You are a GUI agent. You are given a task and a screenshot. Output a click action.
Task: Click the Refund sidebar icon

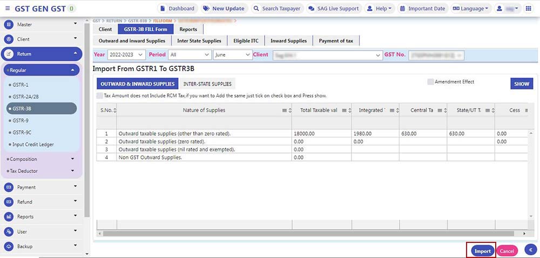tap(9, 202)
